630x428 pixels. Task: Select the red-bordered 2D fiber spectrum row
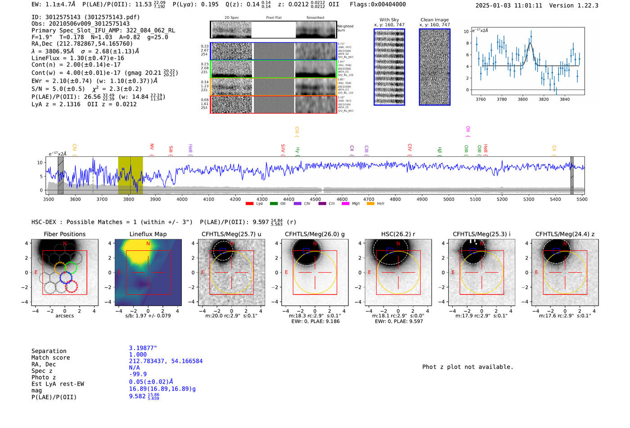pyautogui.click(x=274, y=104)
